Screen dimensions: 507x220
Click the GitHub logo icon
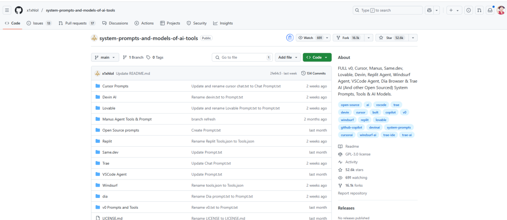19,10
